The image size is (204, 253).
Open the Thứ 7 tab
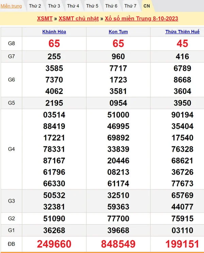click(130, 6)
